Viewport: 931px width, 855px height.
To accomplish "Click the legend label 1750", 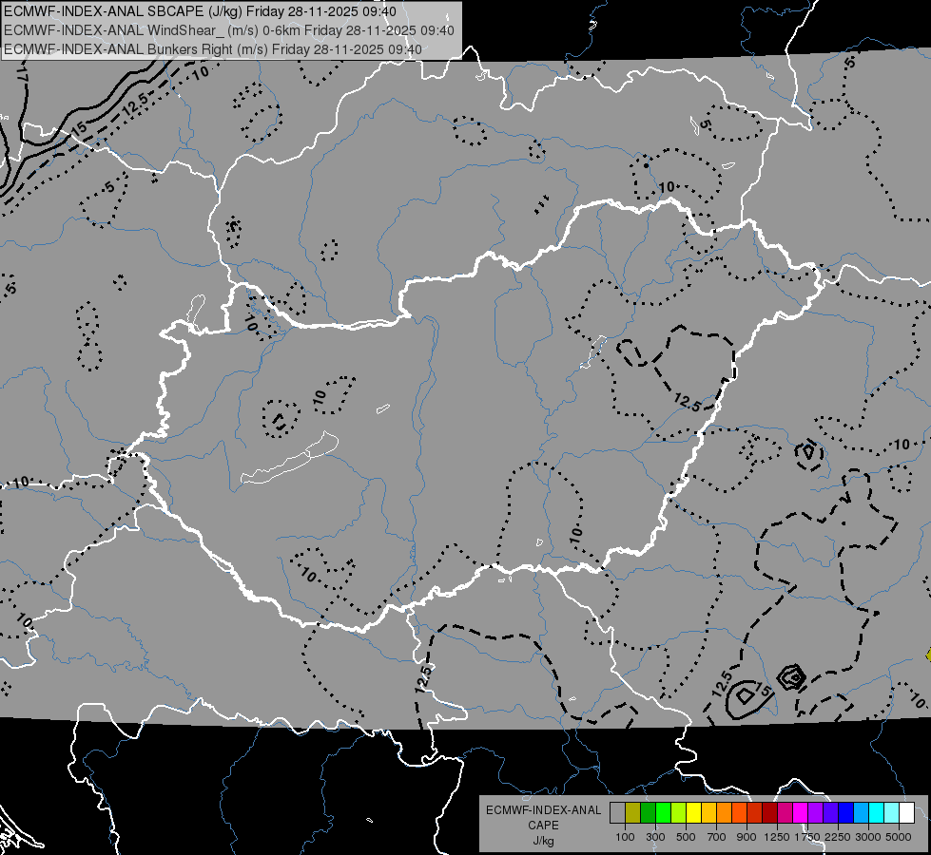I will point(807,837).
